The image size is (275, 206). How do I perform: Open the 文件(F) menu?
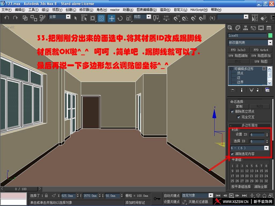pos(6,10)
